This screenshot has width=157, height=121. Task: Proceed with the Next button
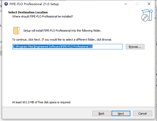(121, 114)
